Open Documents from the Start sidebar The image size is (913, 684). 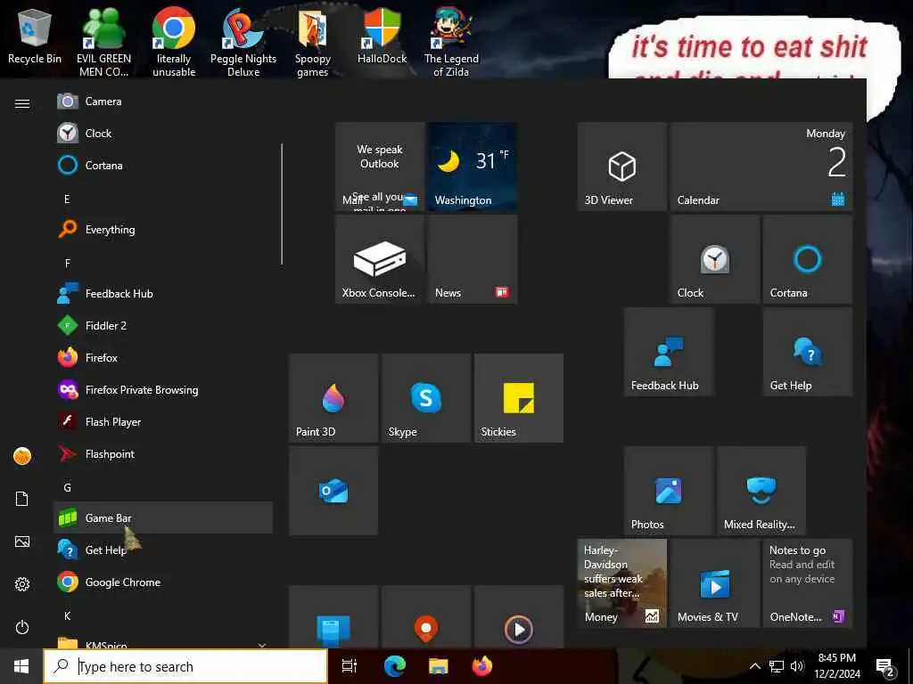pos(22,499)
